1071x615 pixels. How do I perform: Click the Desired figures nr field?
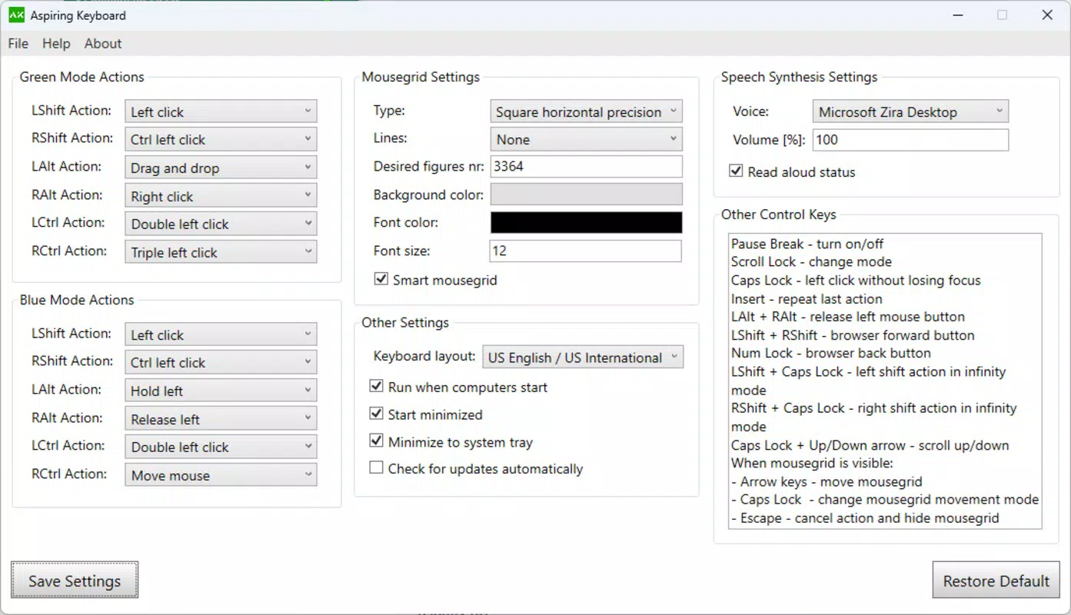(586, 166)
